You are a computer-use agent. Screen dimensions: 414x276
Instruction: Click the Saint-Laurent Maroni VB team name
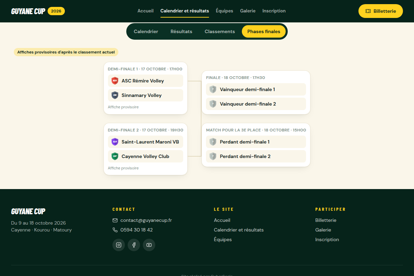click(x=150, y=142)
